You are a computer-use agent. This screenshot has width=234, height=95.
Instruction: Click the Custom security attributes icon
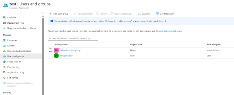coord(4,83)
